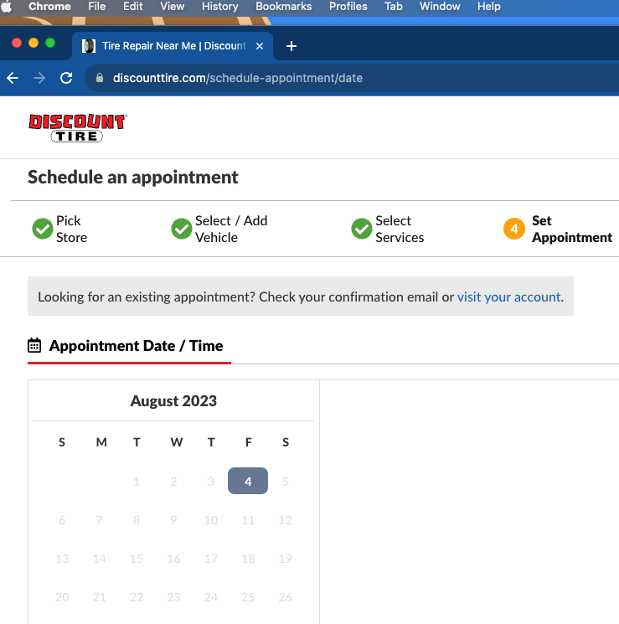Click August 12 on the calendar

click(286, 520)
